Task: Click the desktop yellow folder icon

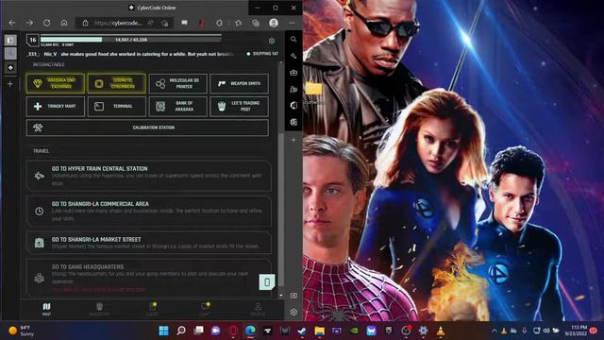Action: point(313,89)
